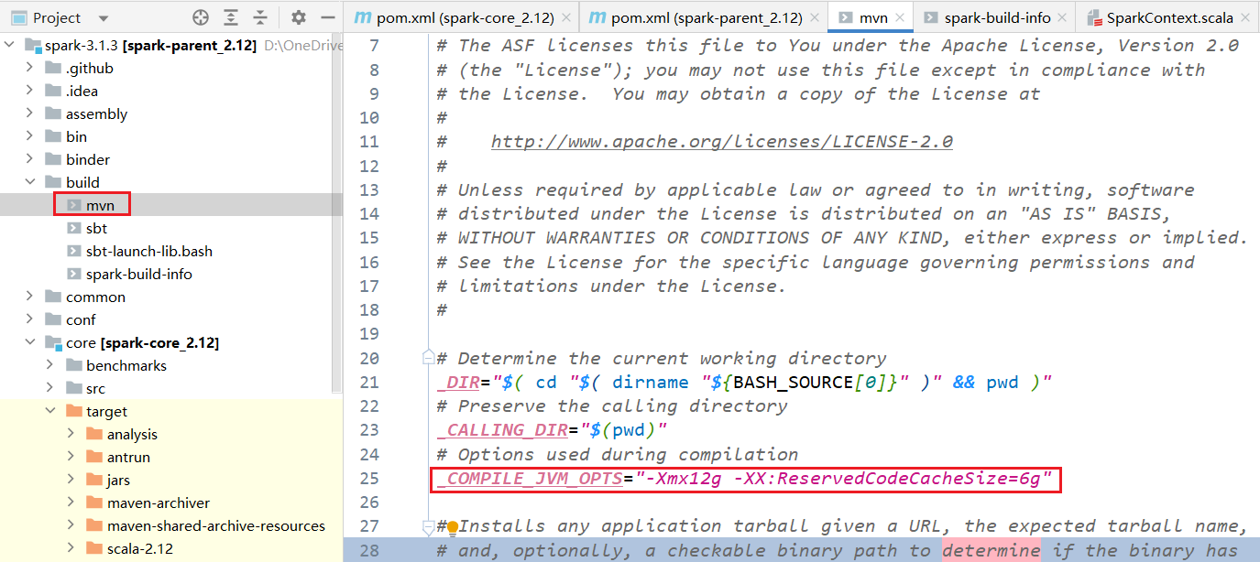Open Project panel settings gear
Screen dimensions: 1260x562
pos(299,17)
